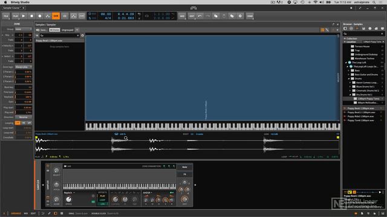387x217 pixels.
Task: Click the Paste clipboard icon in toolbar
Action: (224, 16)
